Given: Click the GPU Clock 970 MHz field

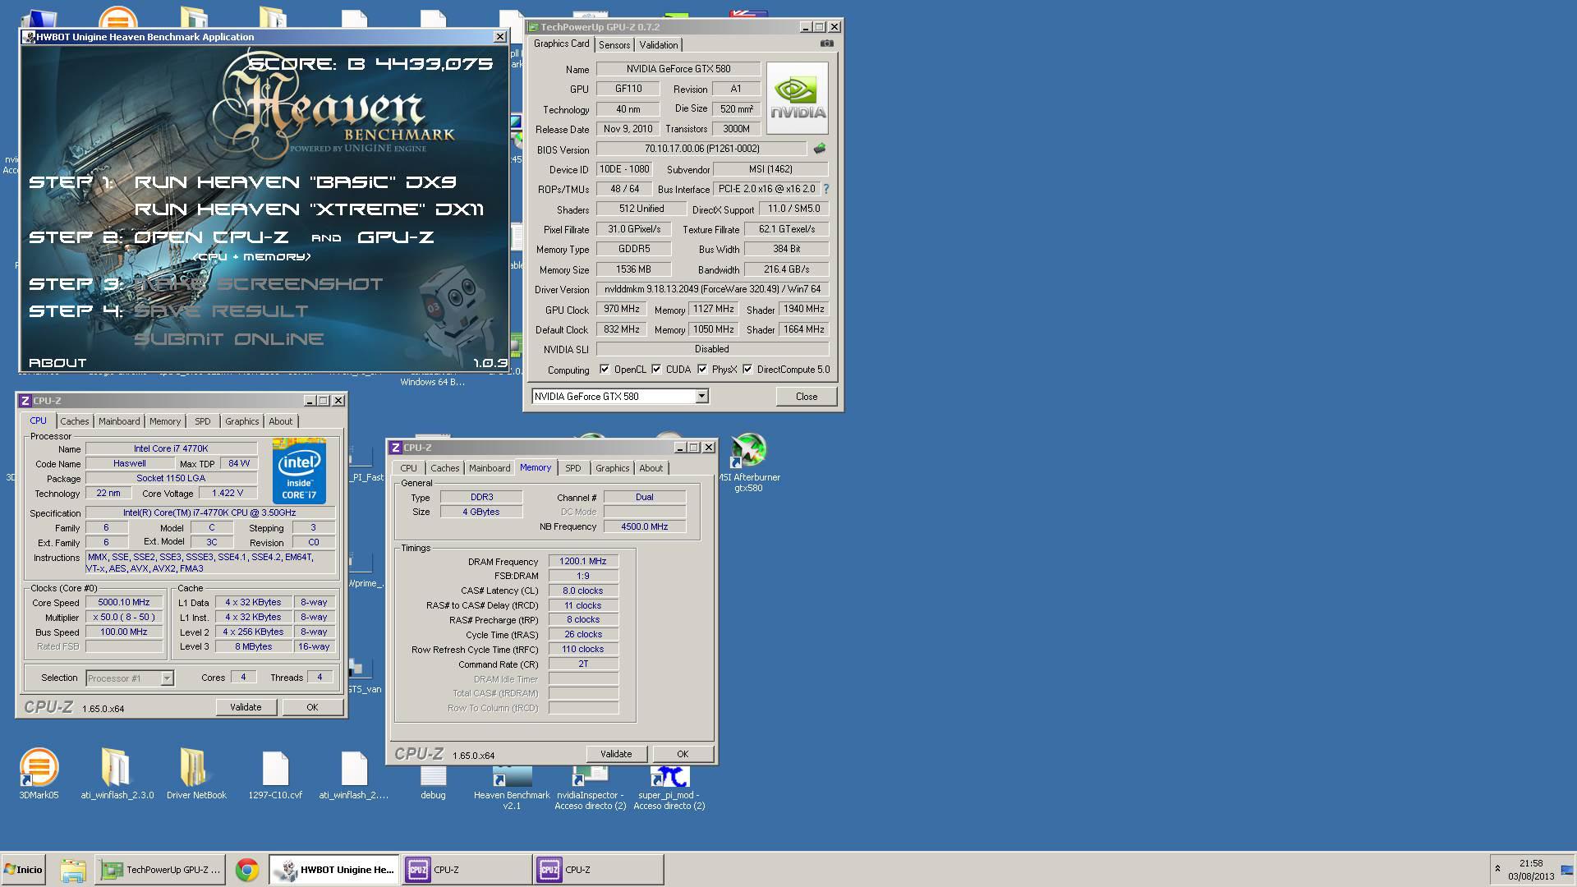Looking at the screenshot, I should coord(622,309).
